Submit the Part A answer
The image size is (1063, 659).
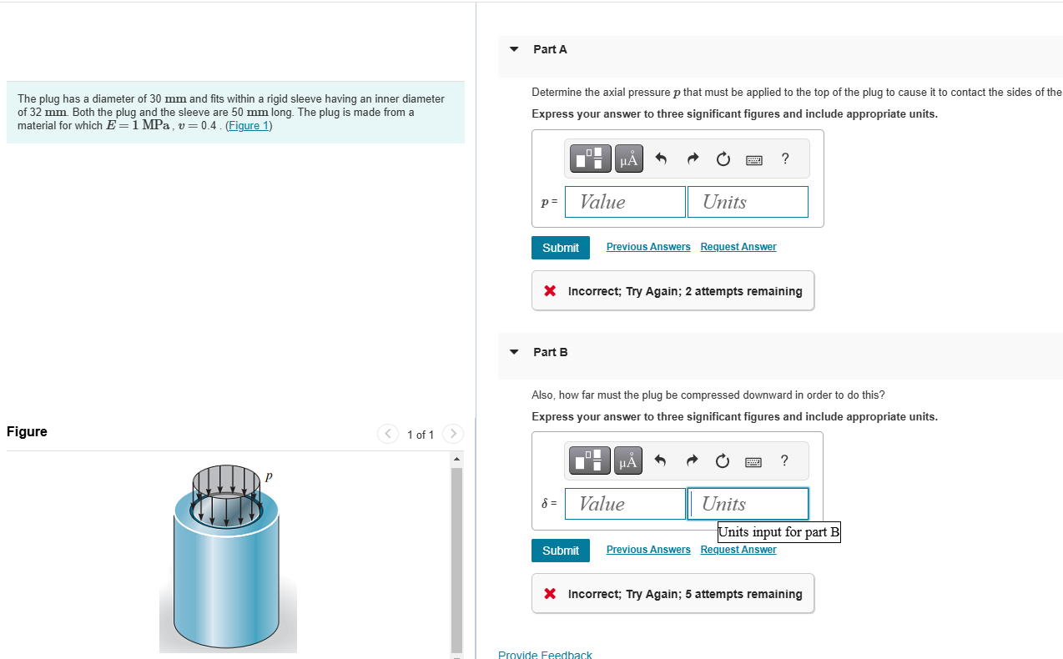[x=560, y=247]
